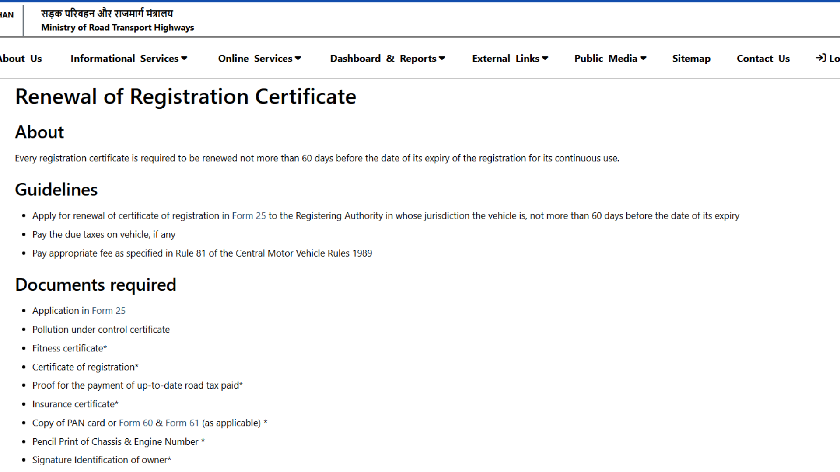Expand Dashboard & Reports dropdown arrow
The image size is (840, 472).
click(442, 59)
